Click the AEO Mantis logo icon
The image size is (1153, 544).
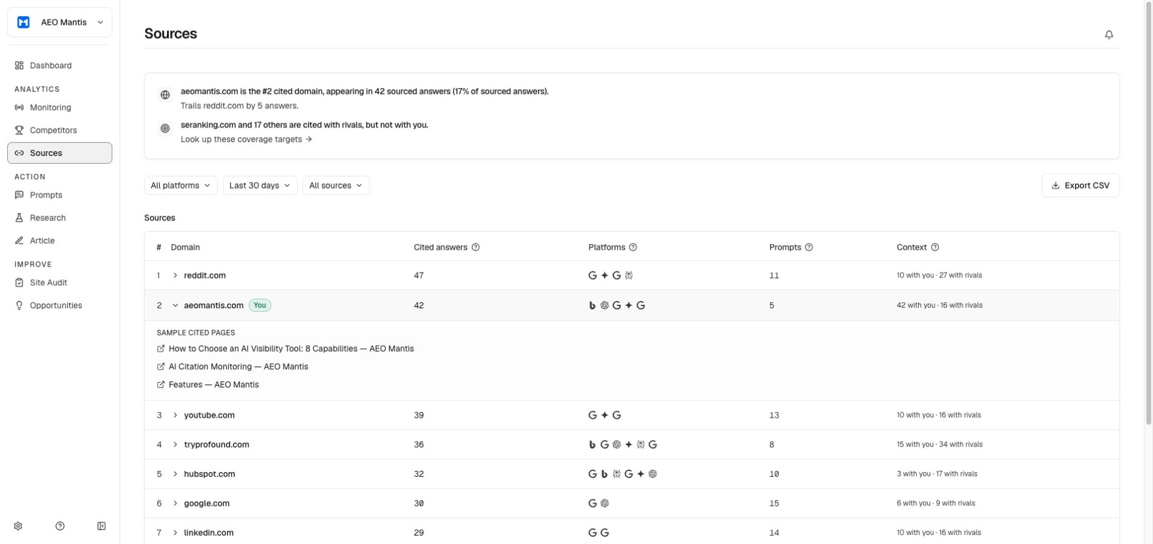pos(24,22)
